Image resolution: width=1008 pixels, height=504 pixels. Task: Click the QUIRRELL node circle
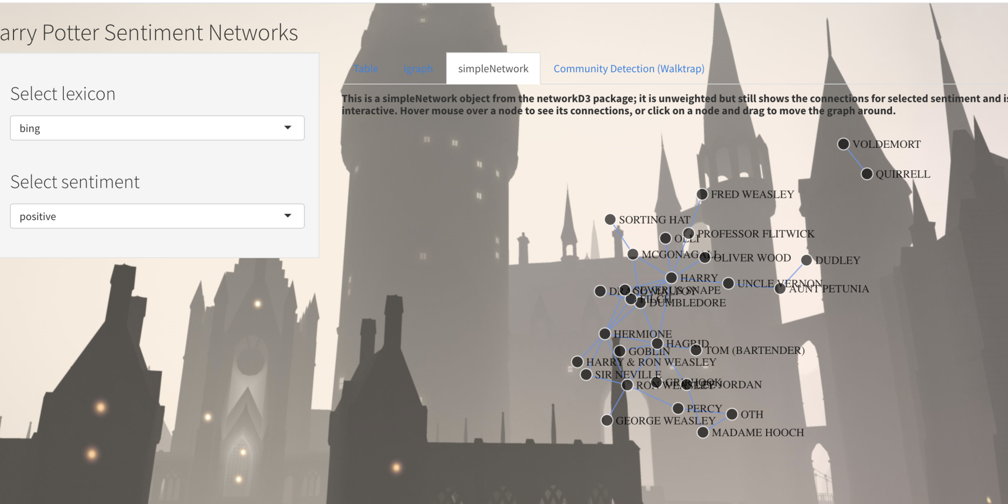867,174
